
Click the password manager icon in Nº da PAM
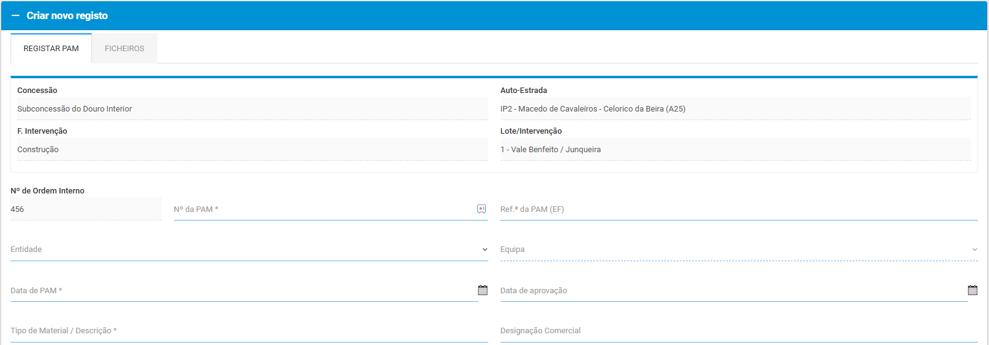click(x=482, y=209)
